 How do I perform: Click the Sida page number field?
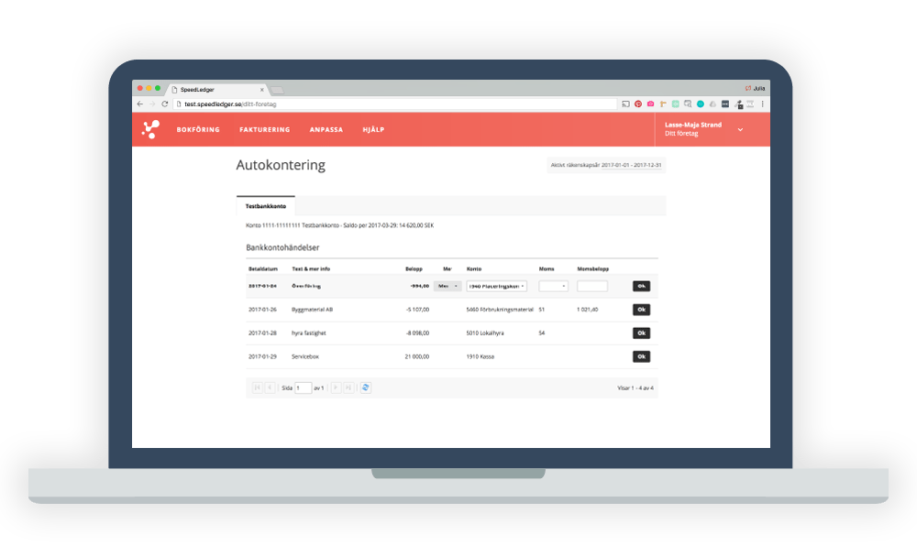coord(303,388)
